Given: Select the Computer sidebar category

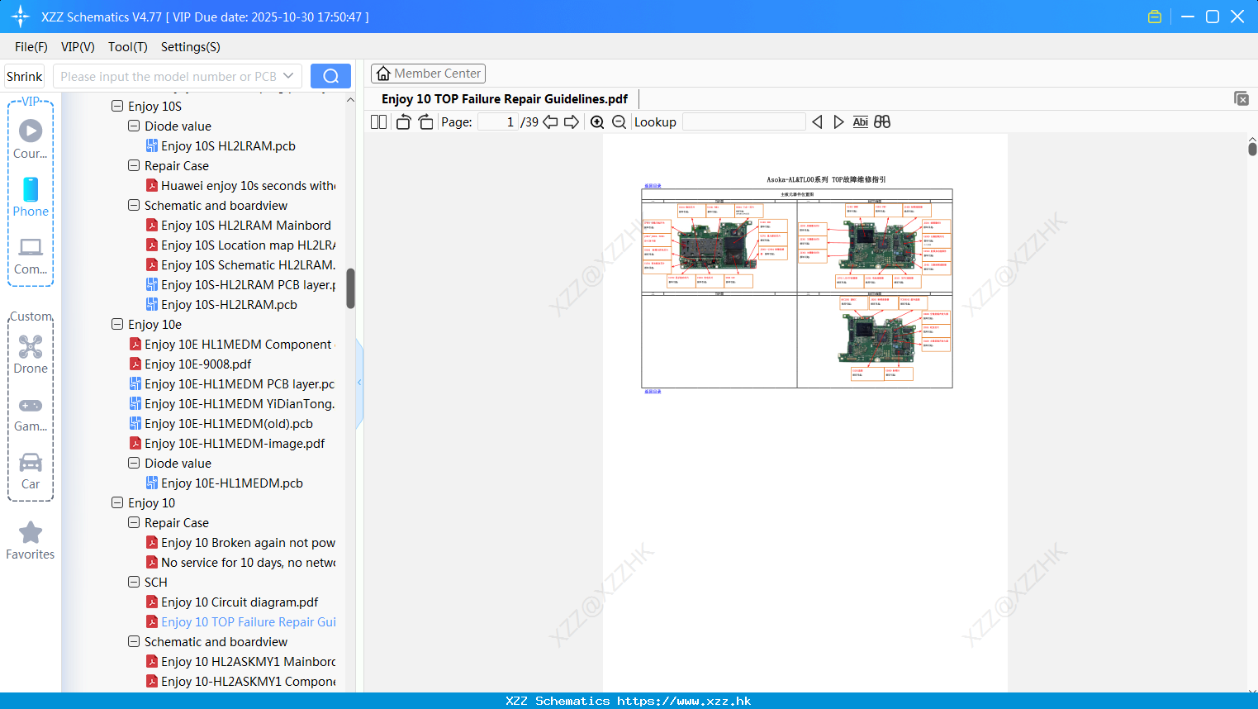Looking at the screenshot, I should coord(31,255).
